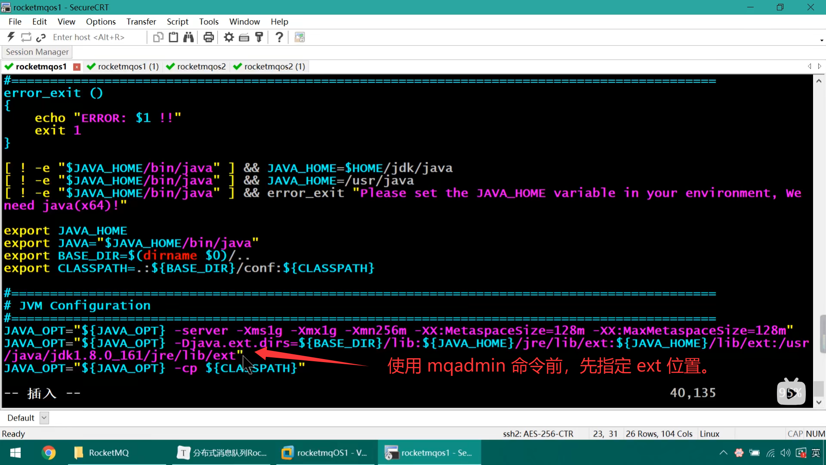
Task: Close the rocketmqos1 tab with red X
Action: [77, 67]
